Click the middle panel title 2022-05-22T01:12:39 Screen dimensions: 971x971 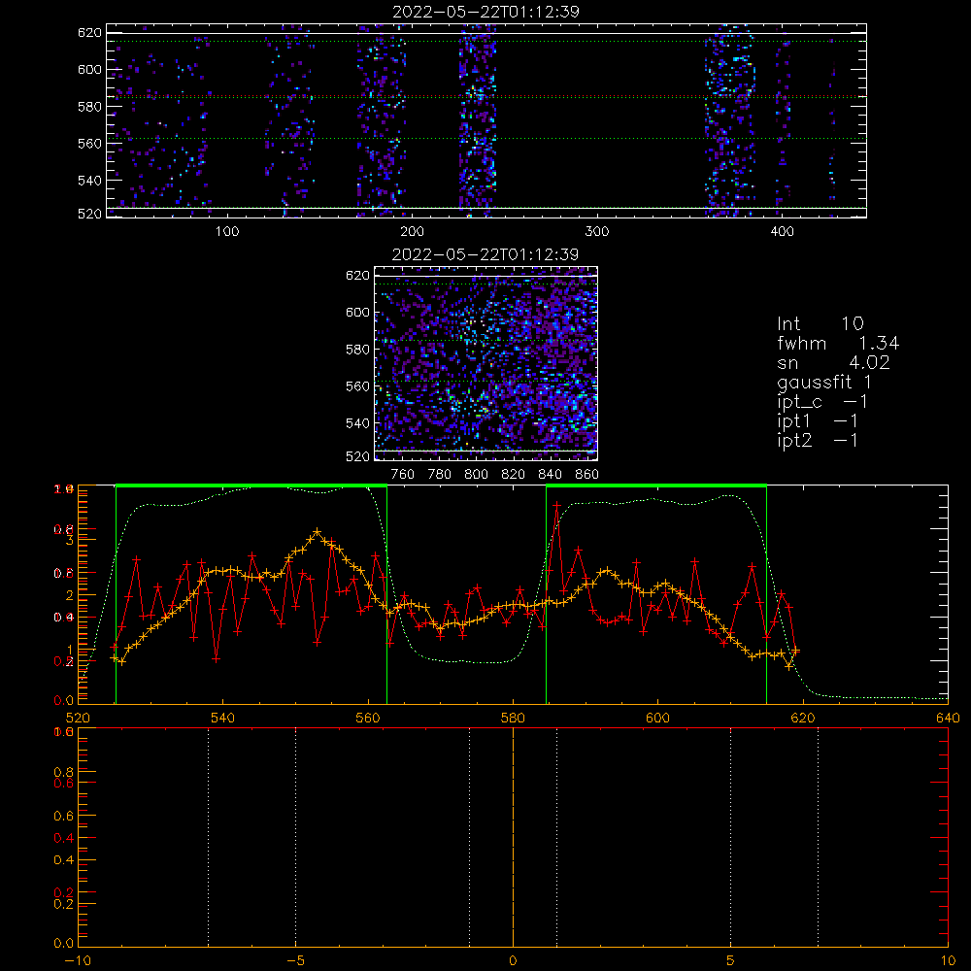[x=485, y=254]
